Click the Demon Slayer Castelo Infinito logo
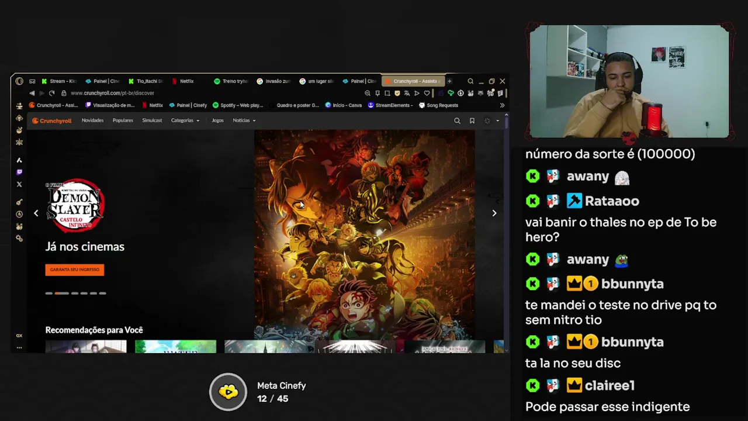This screenshot has height=421, width=748. (75, 206)
